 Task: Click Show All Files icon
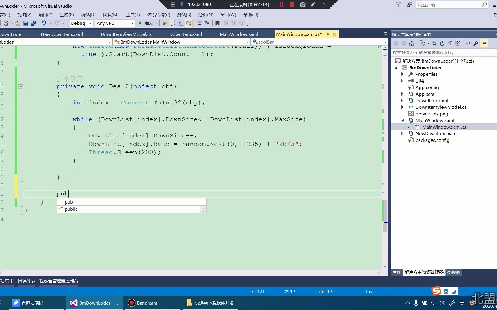tap(458, 43)
